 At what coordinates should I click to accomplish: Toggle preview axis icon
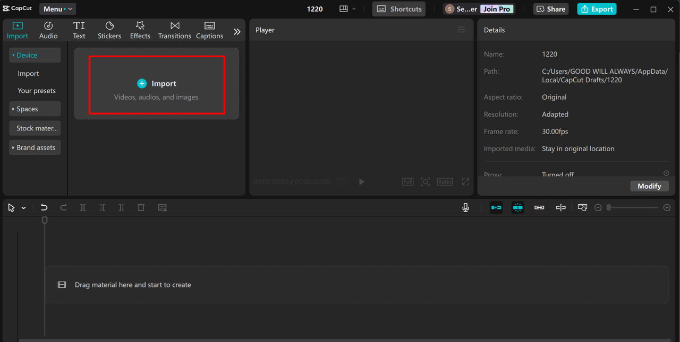tap(560, 208)
